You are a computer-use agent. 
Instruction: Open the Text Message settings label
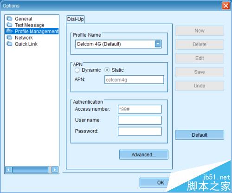(x=30, y=25)
